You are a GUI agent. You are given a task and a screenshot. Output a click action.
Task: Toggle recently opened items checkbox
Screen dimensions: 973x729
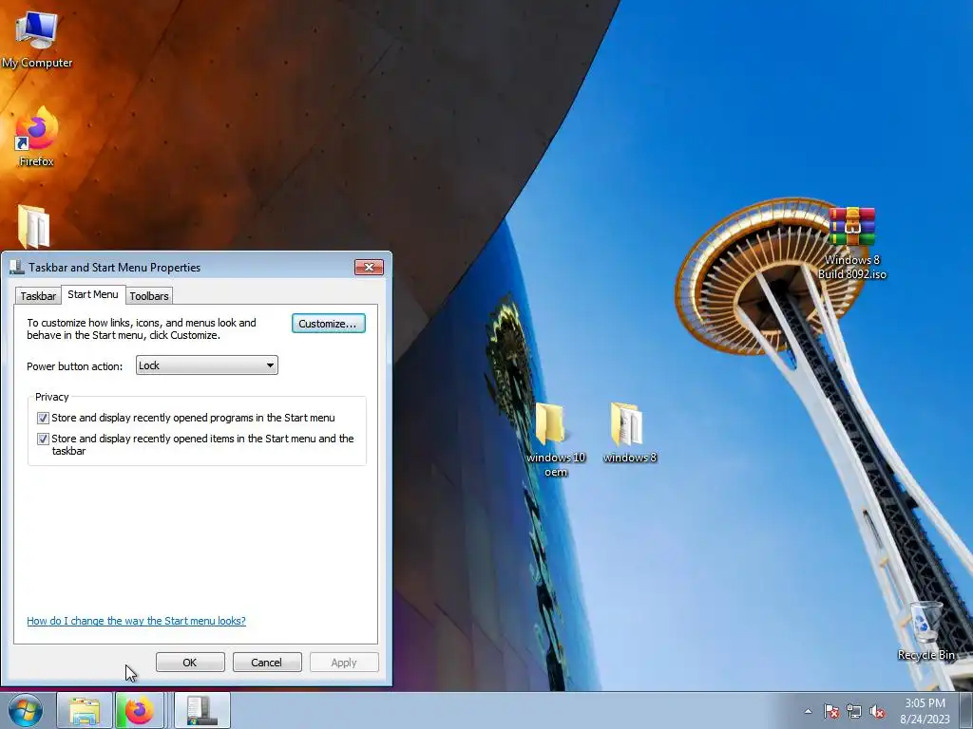(x=43, y=439)
